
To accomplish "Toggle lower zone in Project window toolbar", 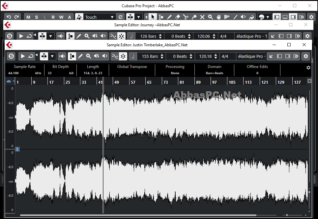I will (x=285, y=17).
